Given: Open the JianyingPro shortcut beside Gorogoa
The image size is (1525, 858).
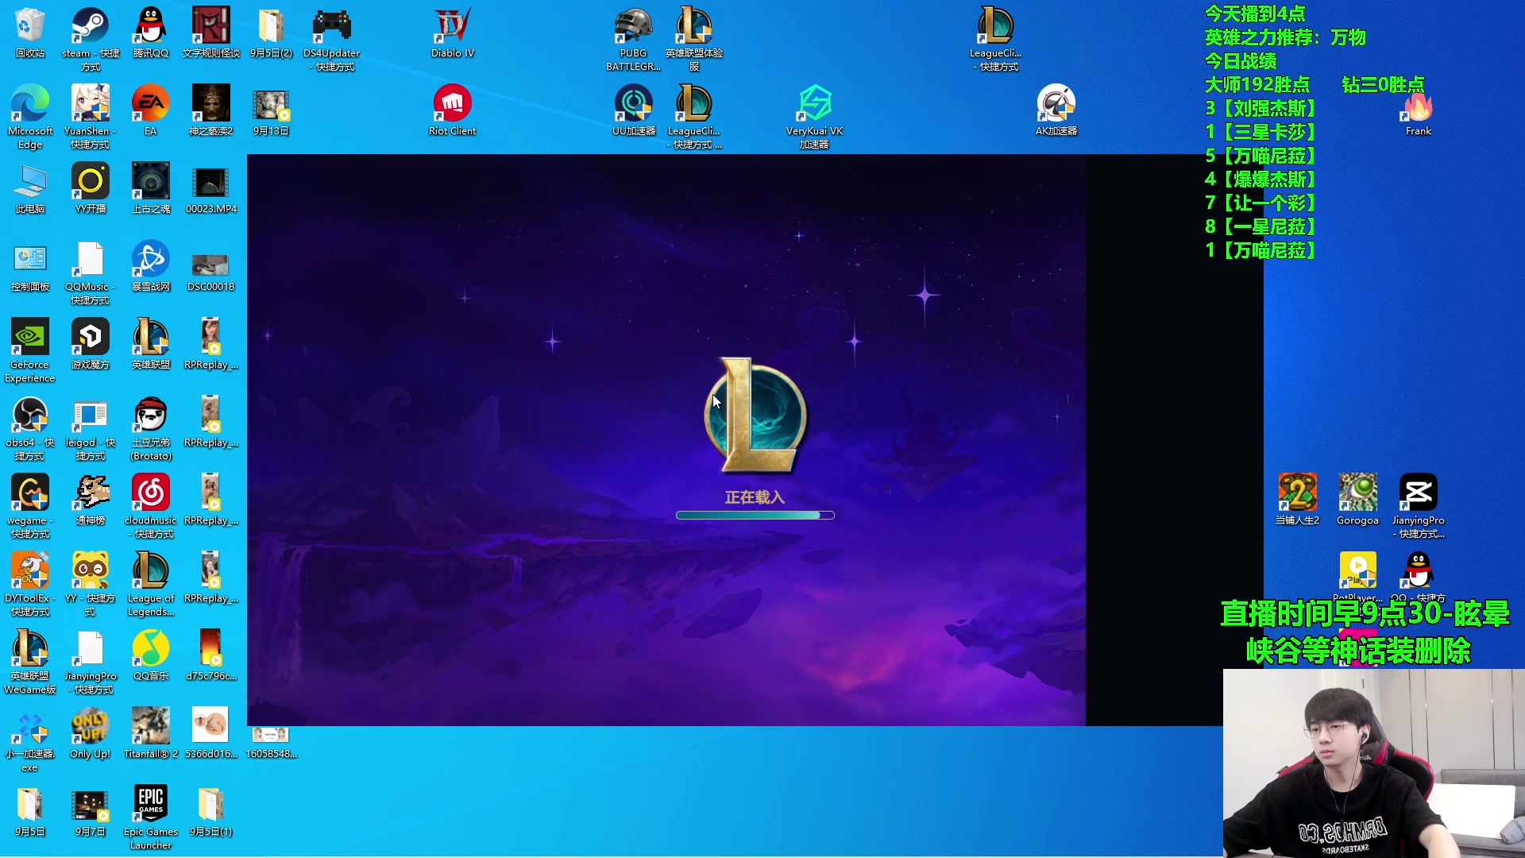Looking at the screenshot, I should coord(1419,506).
